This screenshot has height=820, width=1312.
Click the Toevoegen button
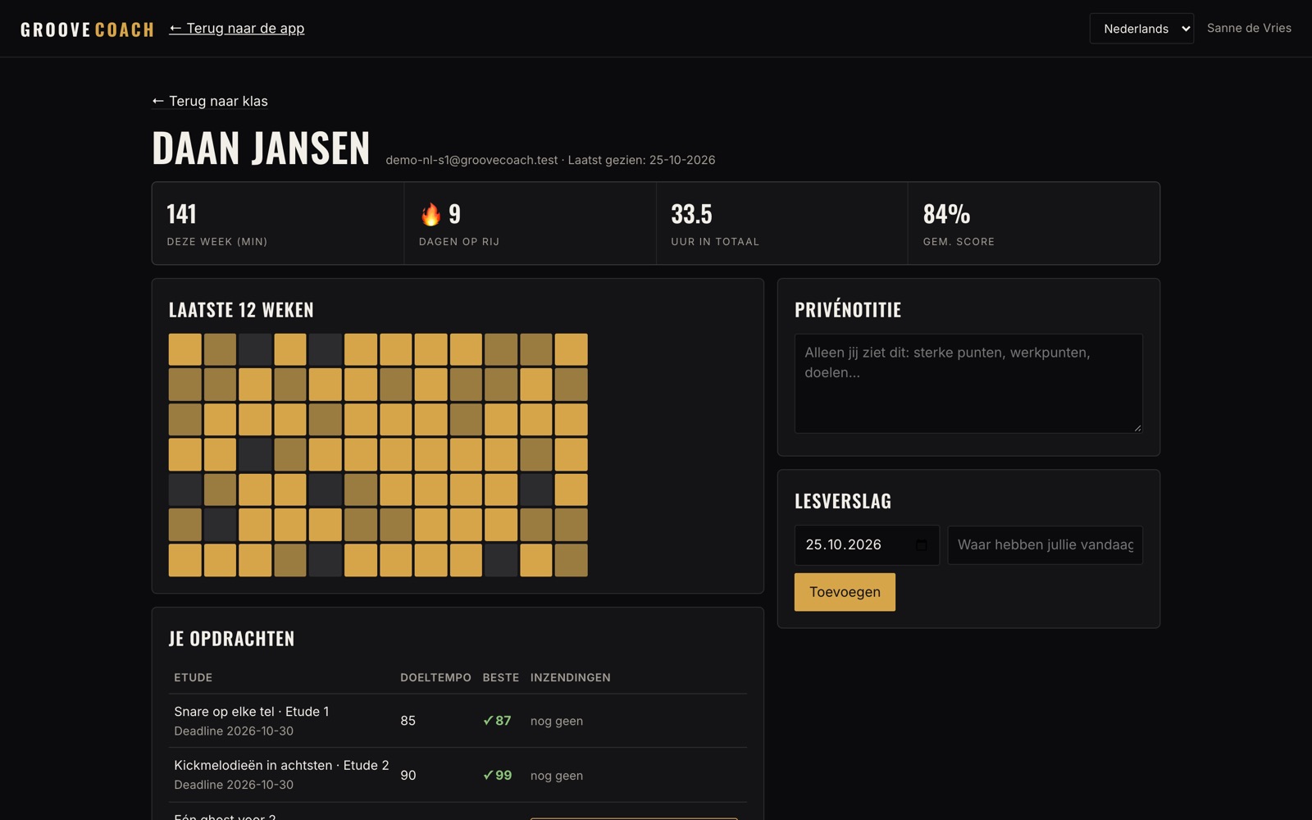(845, 592)
